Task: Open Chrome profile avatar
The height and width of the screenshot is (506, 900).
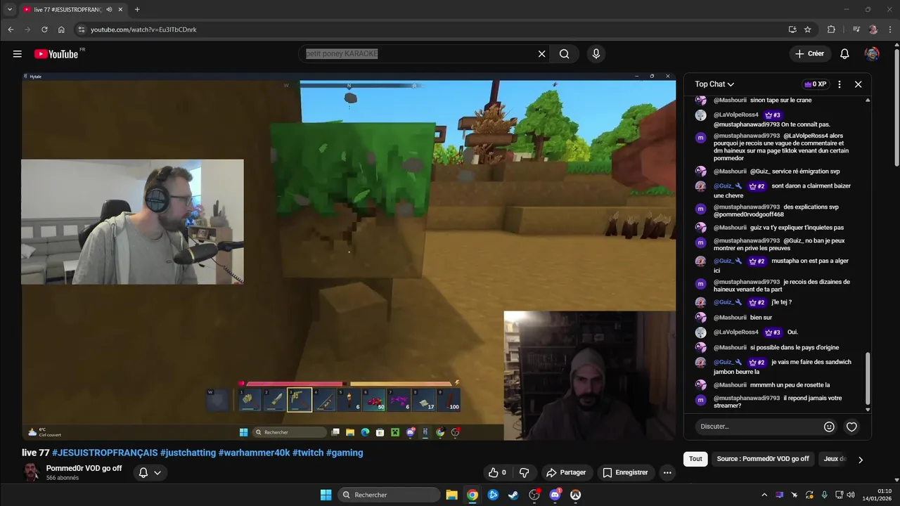Action: 873,30
